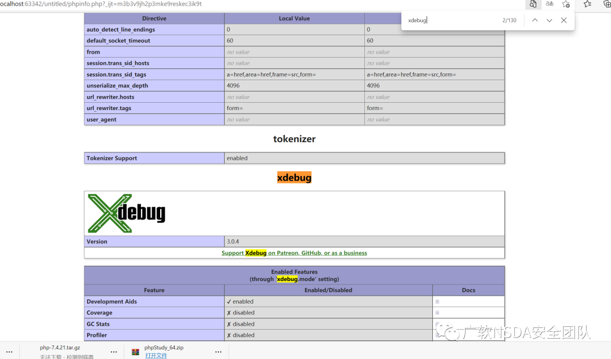Add this page to favorites star
The width and height of the screenshot is (611, 359).
pos(566,5)
